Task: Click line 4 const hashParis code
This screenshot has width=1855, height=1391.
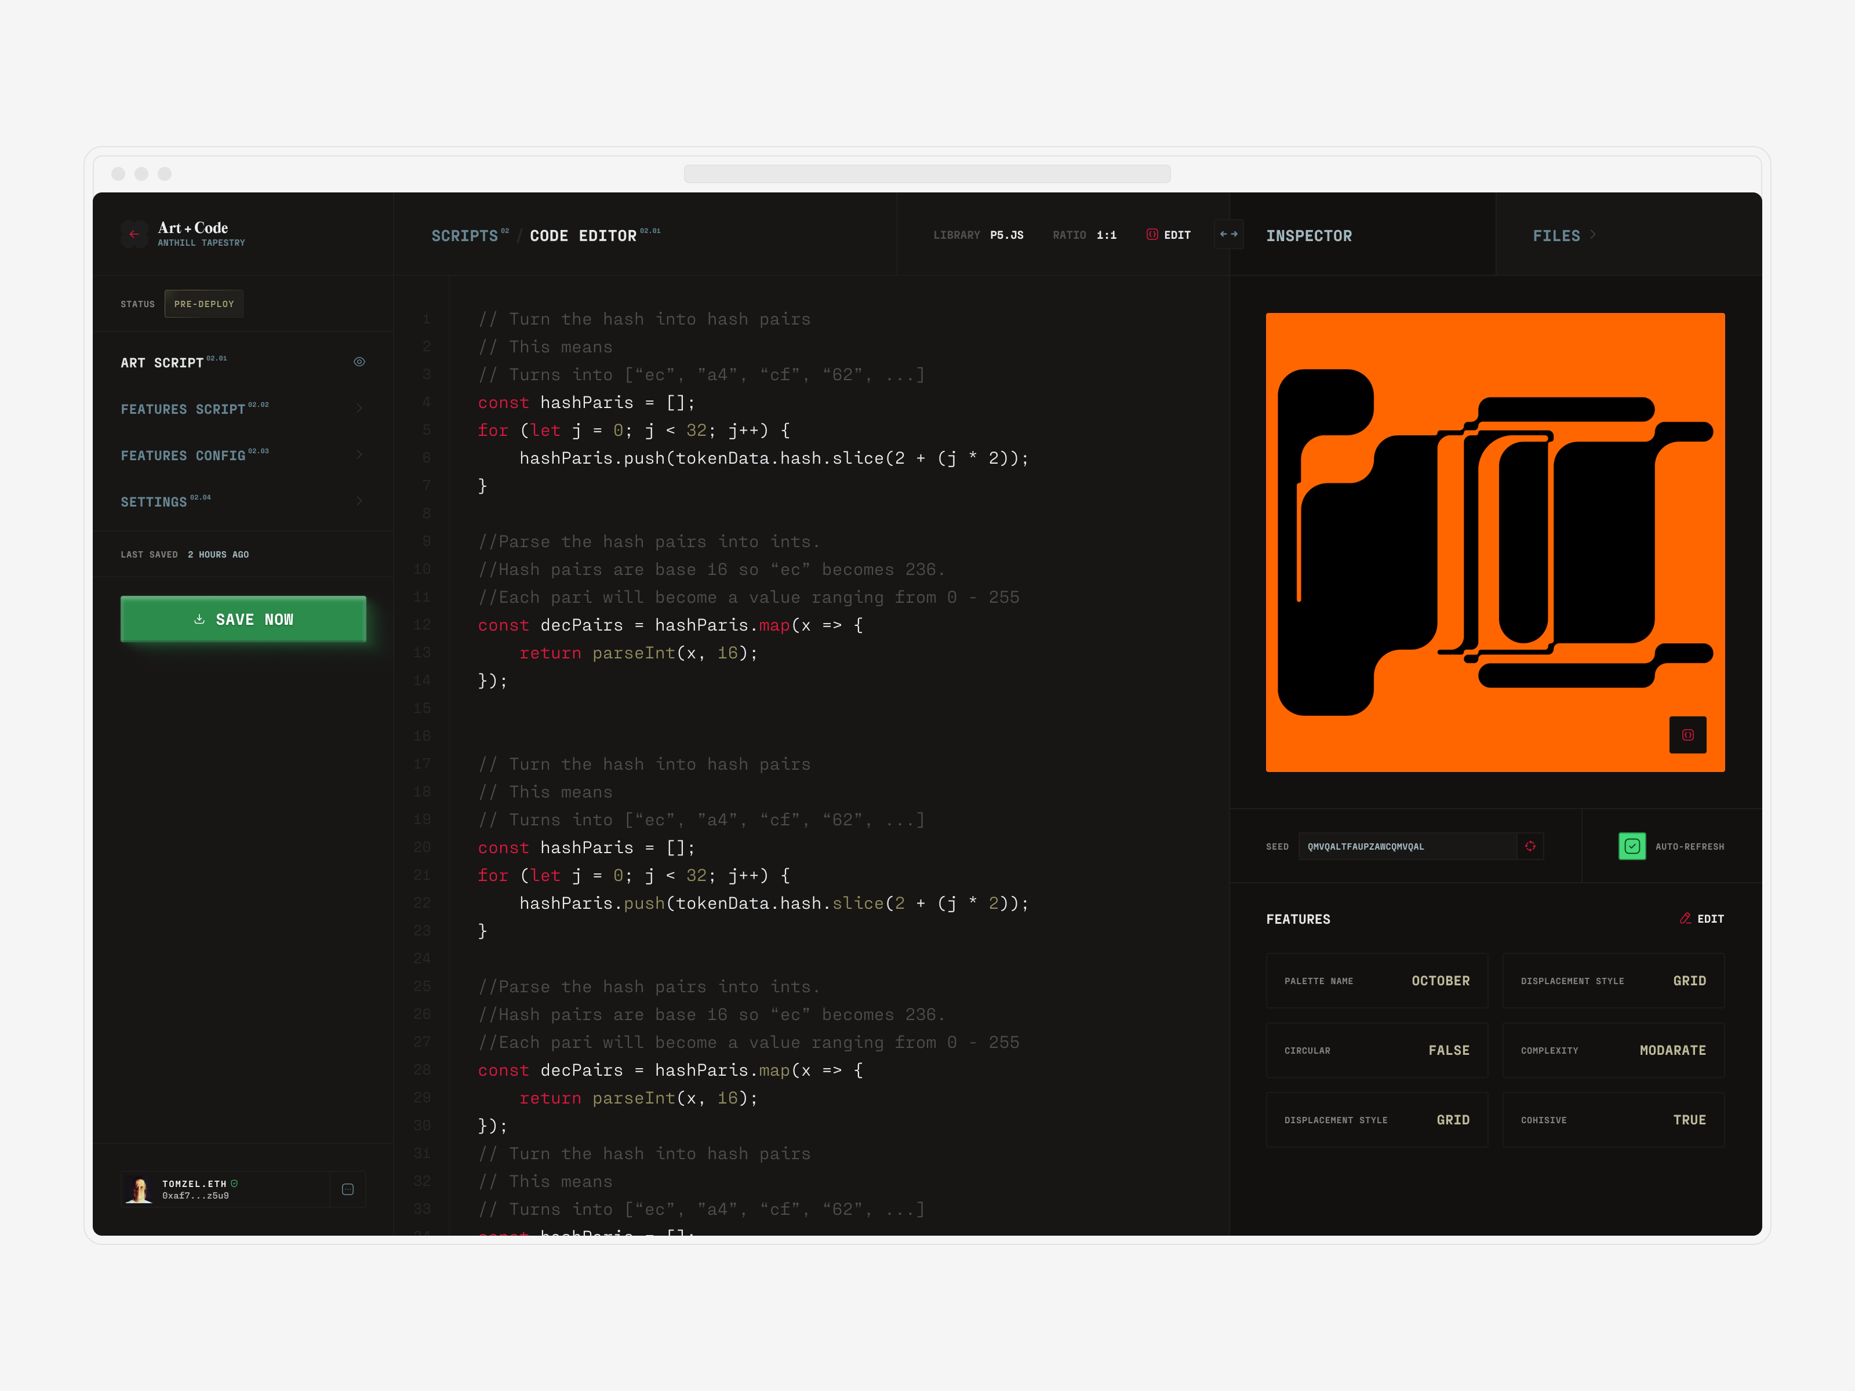Action: 586,402
